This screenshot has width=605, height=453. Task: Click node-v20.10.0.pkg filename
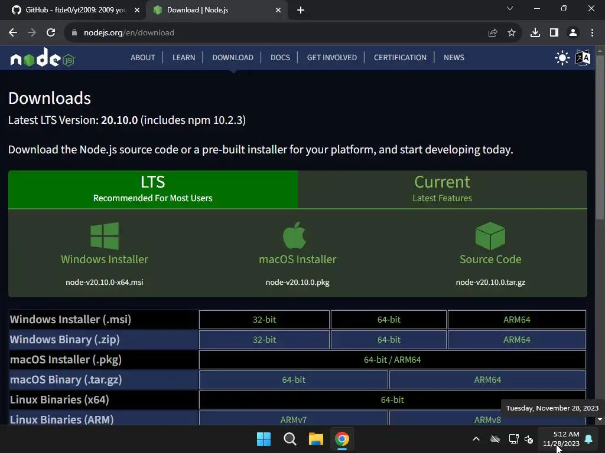point(298,283)
